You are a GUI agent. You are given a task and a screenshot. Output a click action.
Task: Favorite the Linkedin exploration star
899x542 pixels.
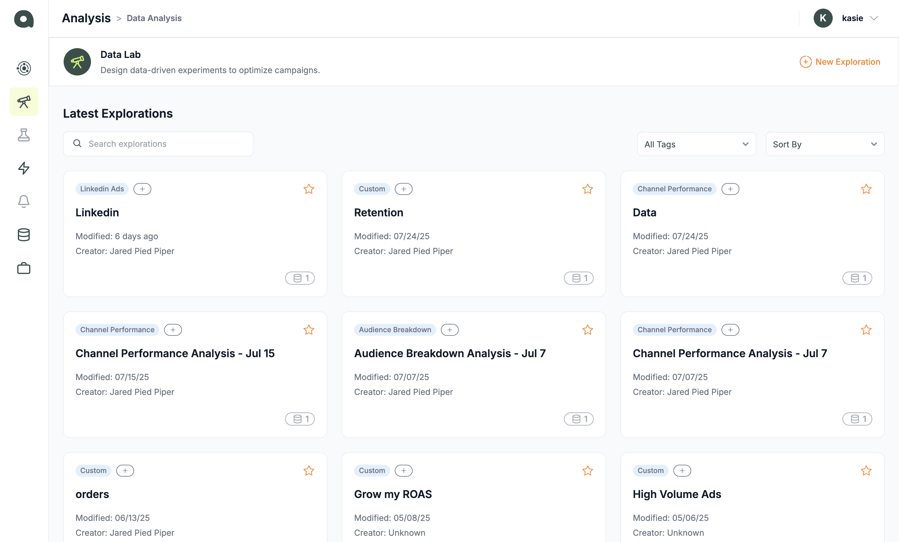(x=309, y=189)
